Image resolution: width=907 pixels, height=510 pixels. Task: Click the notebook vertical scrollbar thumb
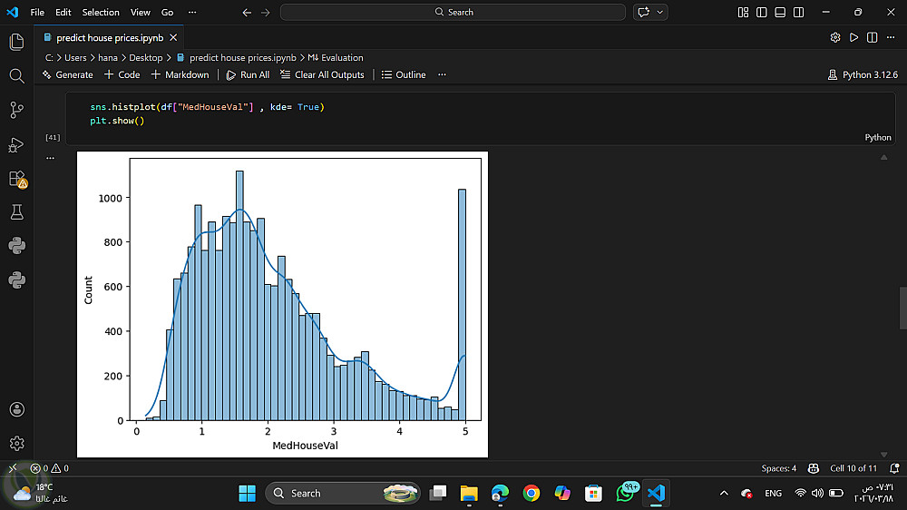(x=902, y=308)
